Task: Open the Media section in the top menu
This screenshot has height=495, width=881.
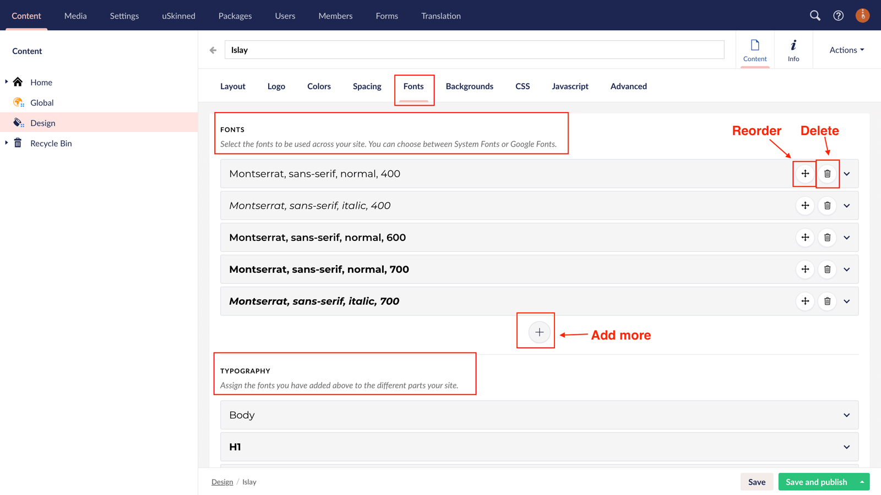Action: (75, 15)
